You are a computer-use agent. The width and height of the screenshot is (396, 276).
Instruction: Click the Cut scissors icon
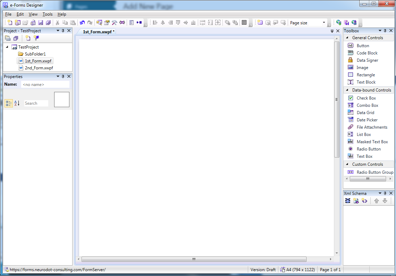(x=57, y=23)
